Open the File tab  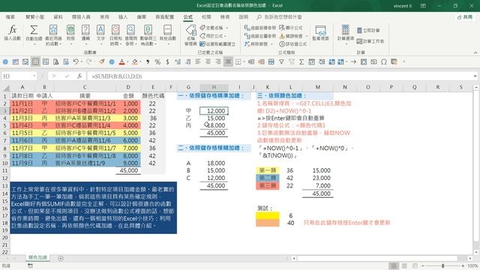click(x=10, y=16)
